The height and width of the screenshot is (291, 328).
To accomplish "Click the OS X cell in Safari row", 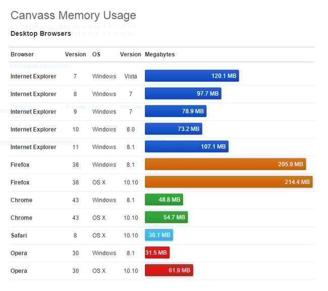I will [99, 236].
